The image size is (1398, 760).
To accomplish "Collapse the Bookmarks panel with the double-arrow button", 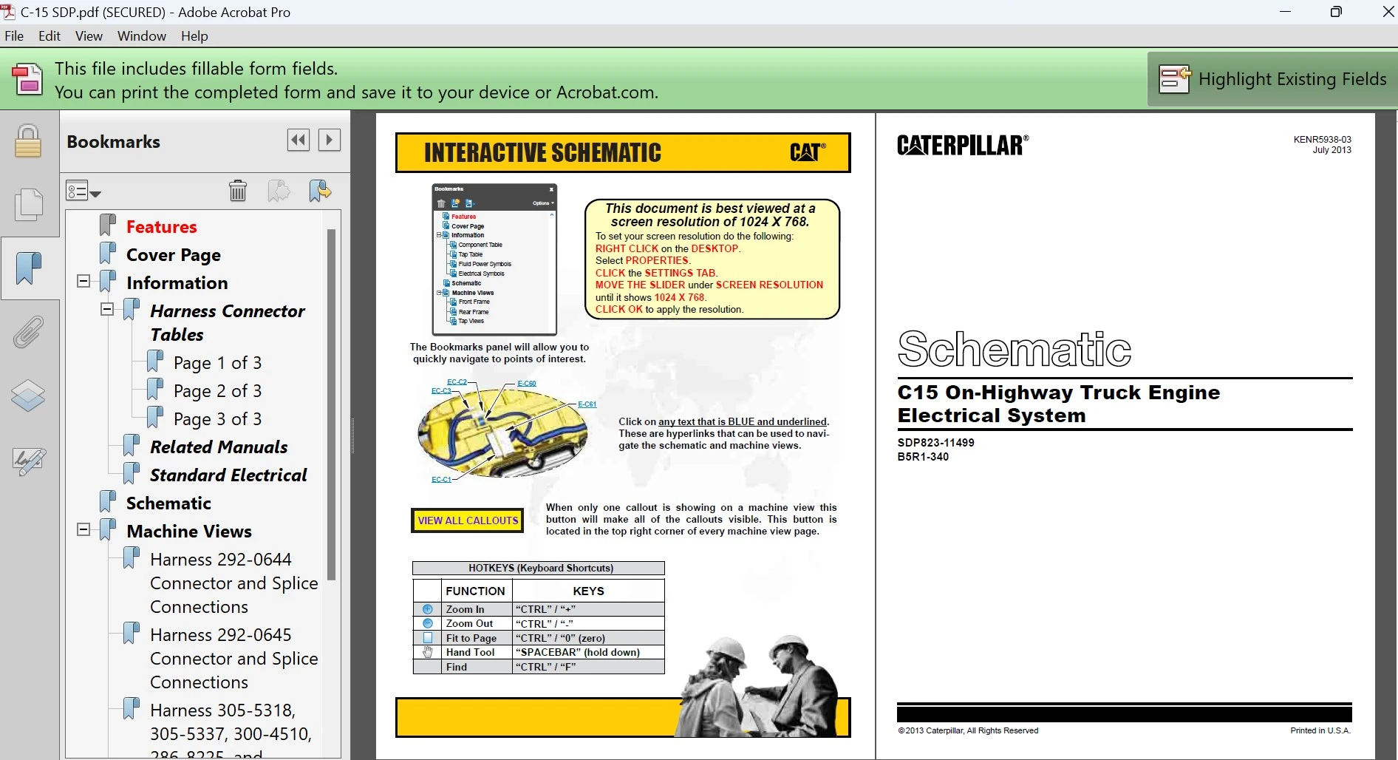I will (299, 140).
